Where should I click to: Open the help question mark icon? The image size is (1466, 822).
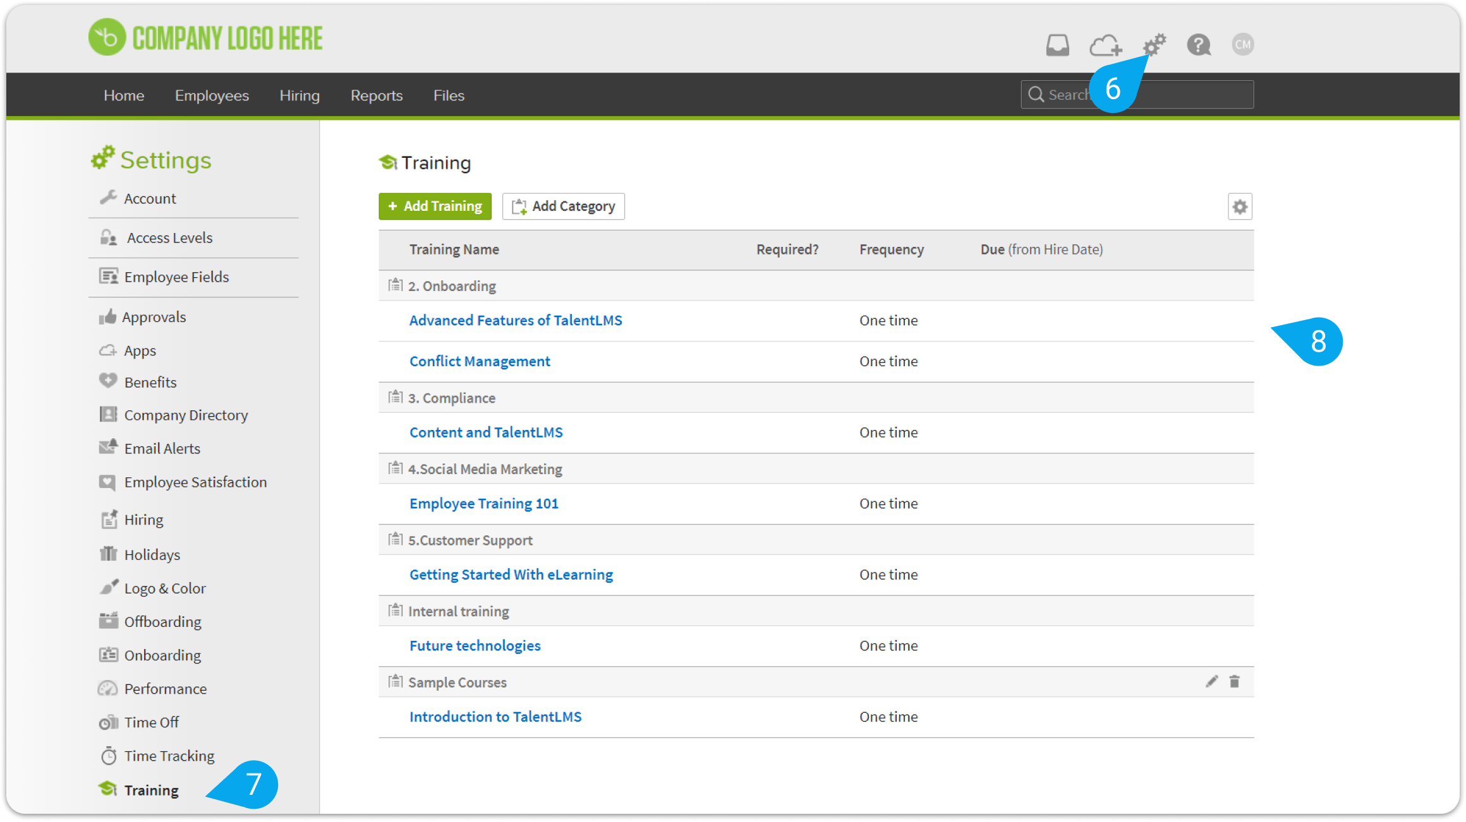click(1198, 45)
